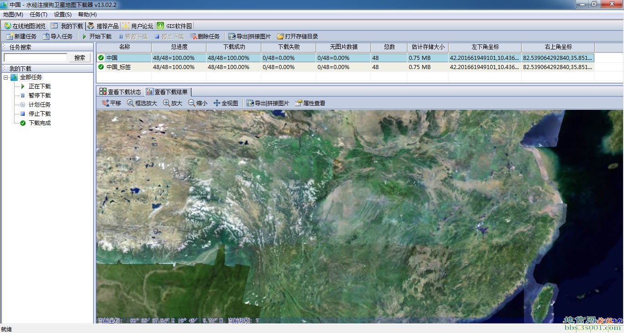The height and width of the screenshot is (333, 624).
Task: Sort by 估计存储大小 column header
Action: click(428, 47)
